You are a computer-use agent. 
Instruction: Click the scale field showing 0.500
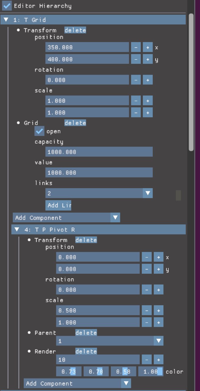point(98,310)
